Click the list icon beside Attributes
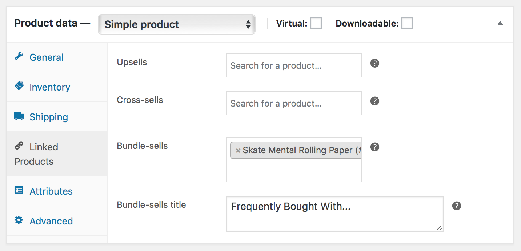521x251 pixels. pos(19,190)
